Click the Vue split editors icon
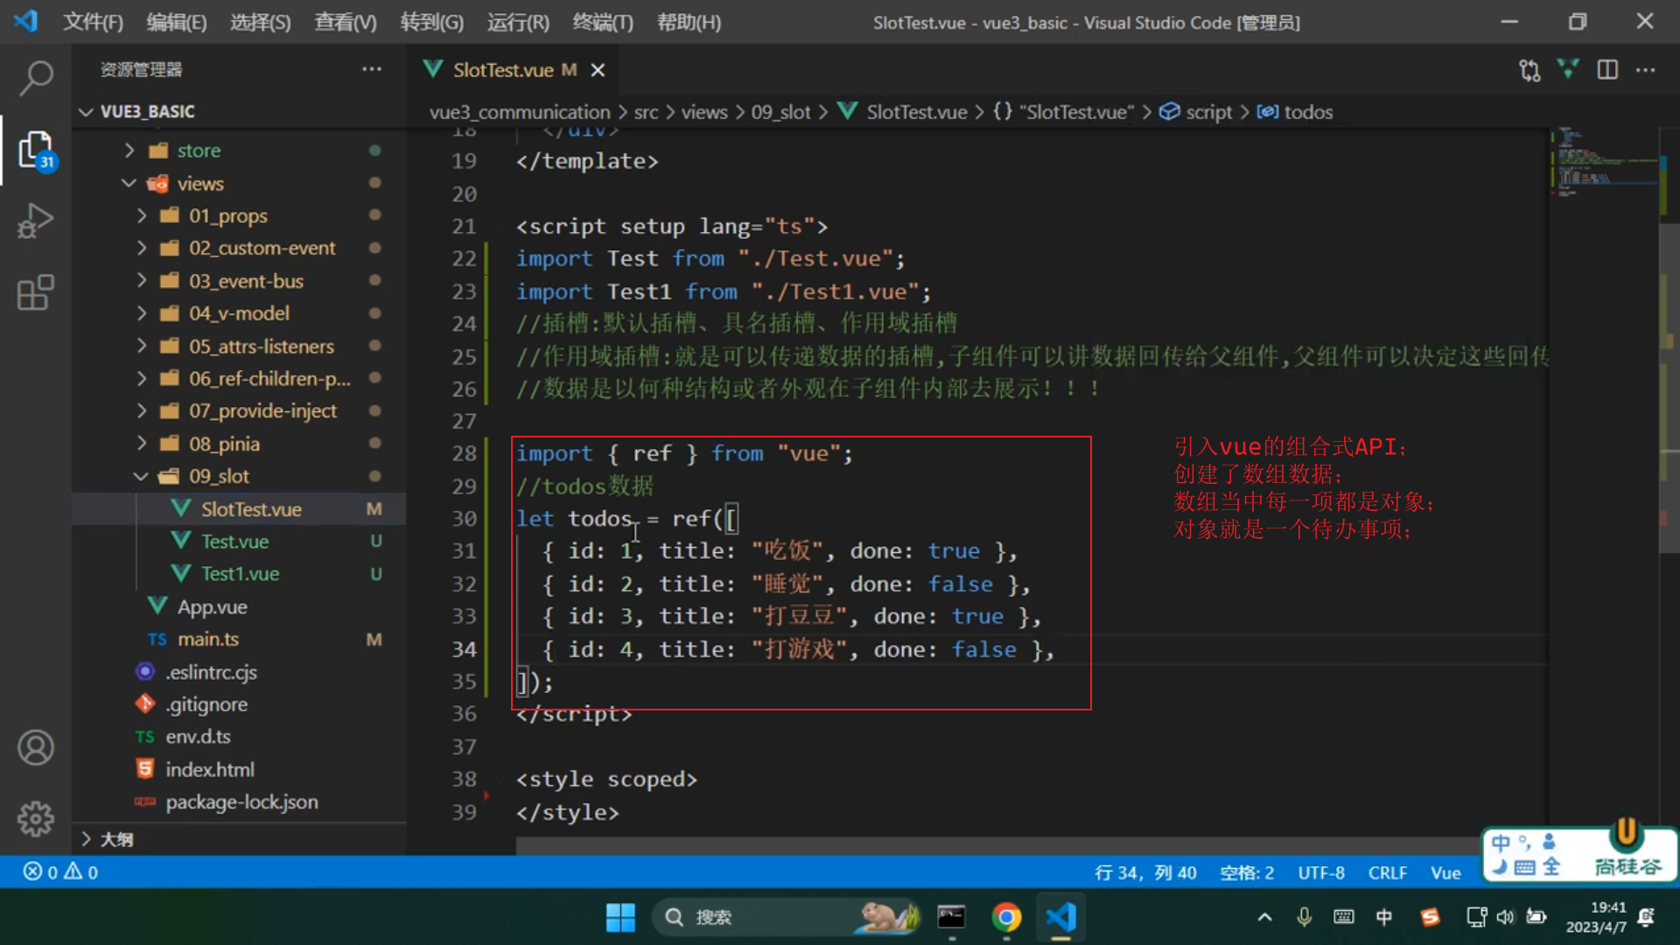This screenshot has height=945, width=1680. [1568, 69]
